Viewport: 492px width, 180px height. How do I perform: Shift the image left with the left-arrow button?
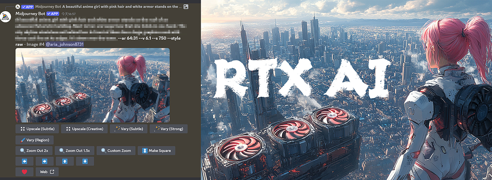(x=25, y=161)
